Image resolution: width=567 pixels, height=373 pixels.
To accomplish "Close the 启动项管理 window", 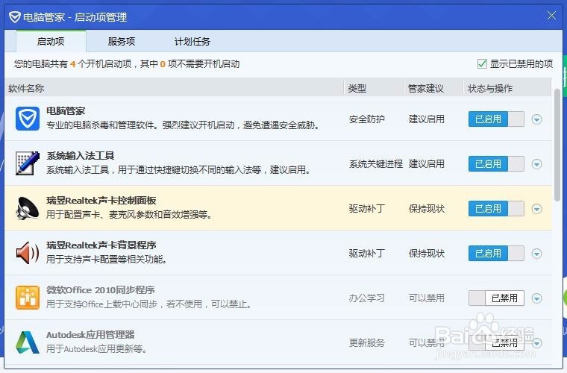I will tap(551, 16).
